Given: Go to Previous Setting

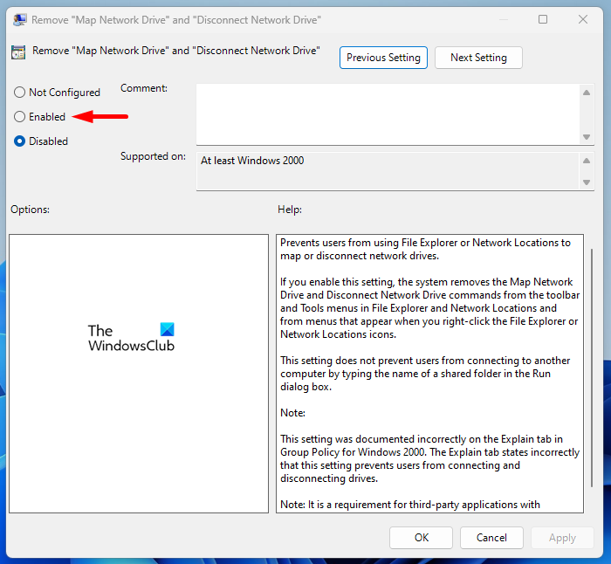Looking at the screenshot, I should pyautogui.click(x=383, y=58).
